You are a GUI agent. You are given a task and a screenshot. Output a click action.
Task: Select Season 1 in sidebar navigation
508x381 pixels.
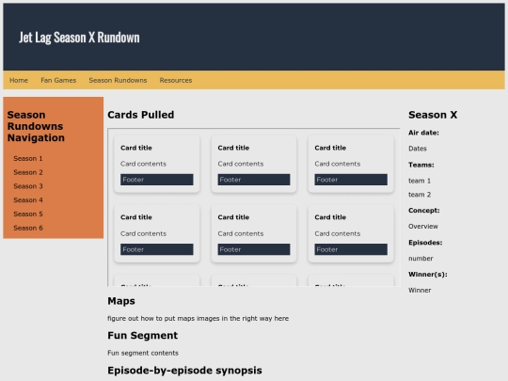point(28,158)
